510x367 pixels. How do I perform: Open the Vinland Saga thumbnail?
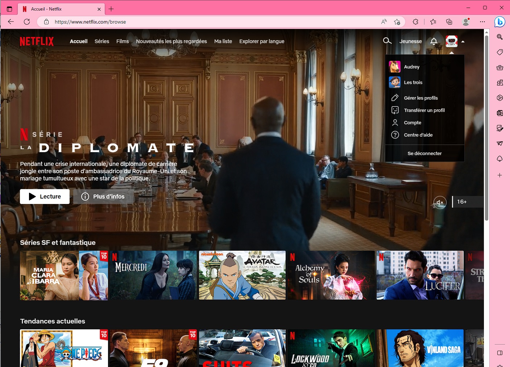pyautogui.click(x=420, y=348)
